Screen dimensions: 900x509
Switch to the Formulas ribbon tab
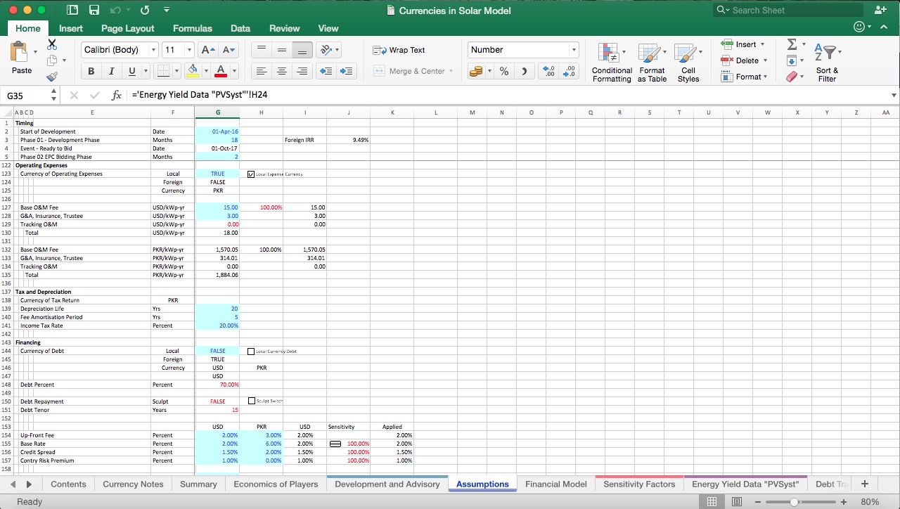(192, 28)
